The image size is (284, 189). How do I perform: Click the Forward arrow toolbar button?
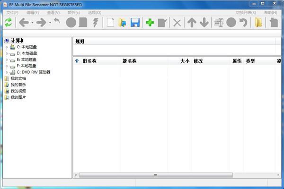(41, 22)
